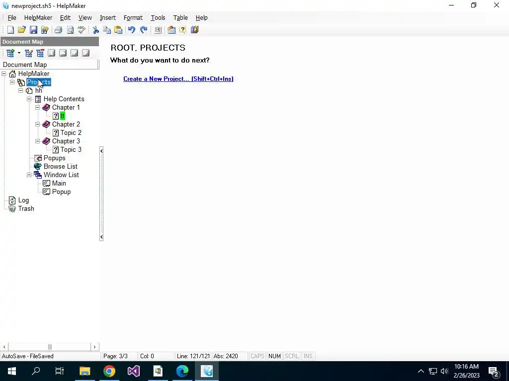This screenshot has width=509, height=381.
Task: Open Print Preview from the toolbar
Action: pos(70,30)
